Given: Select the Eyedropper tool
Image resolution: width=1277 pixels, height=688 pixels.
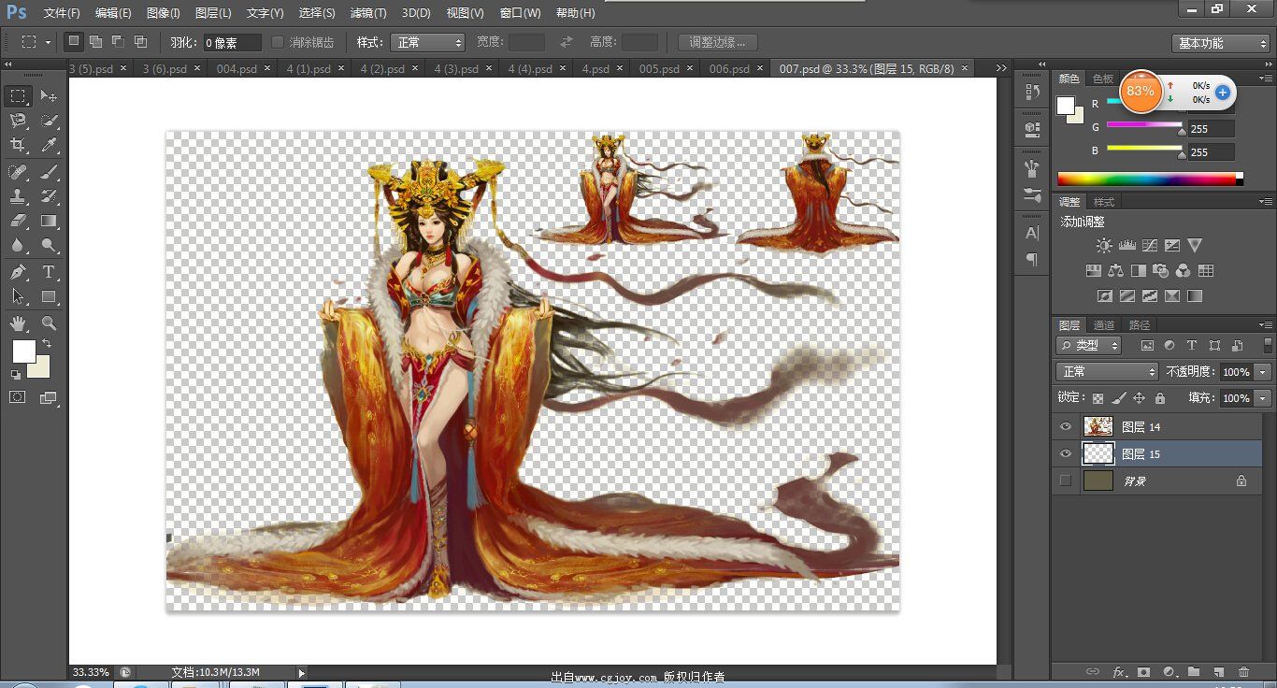Looking at the screenshot, I should click(50, 145).
